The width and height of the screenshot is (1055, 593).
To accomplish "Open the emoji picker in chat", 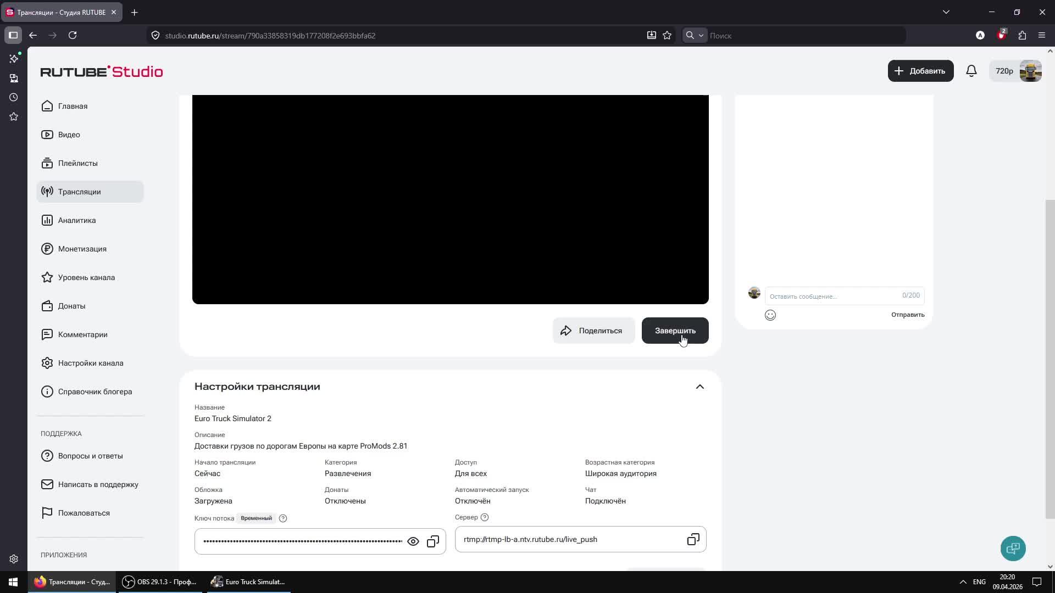I will click(770, 315).
